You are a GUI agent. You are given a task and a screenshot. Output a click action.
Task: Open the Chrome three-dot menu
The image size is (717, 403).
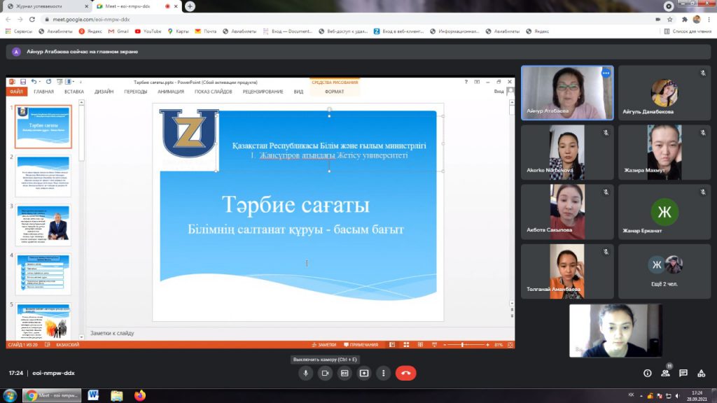tap(709, 20)
